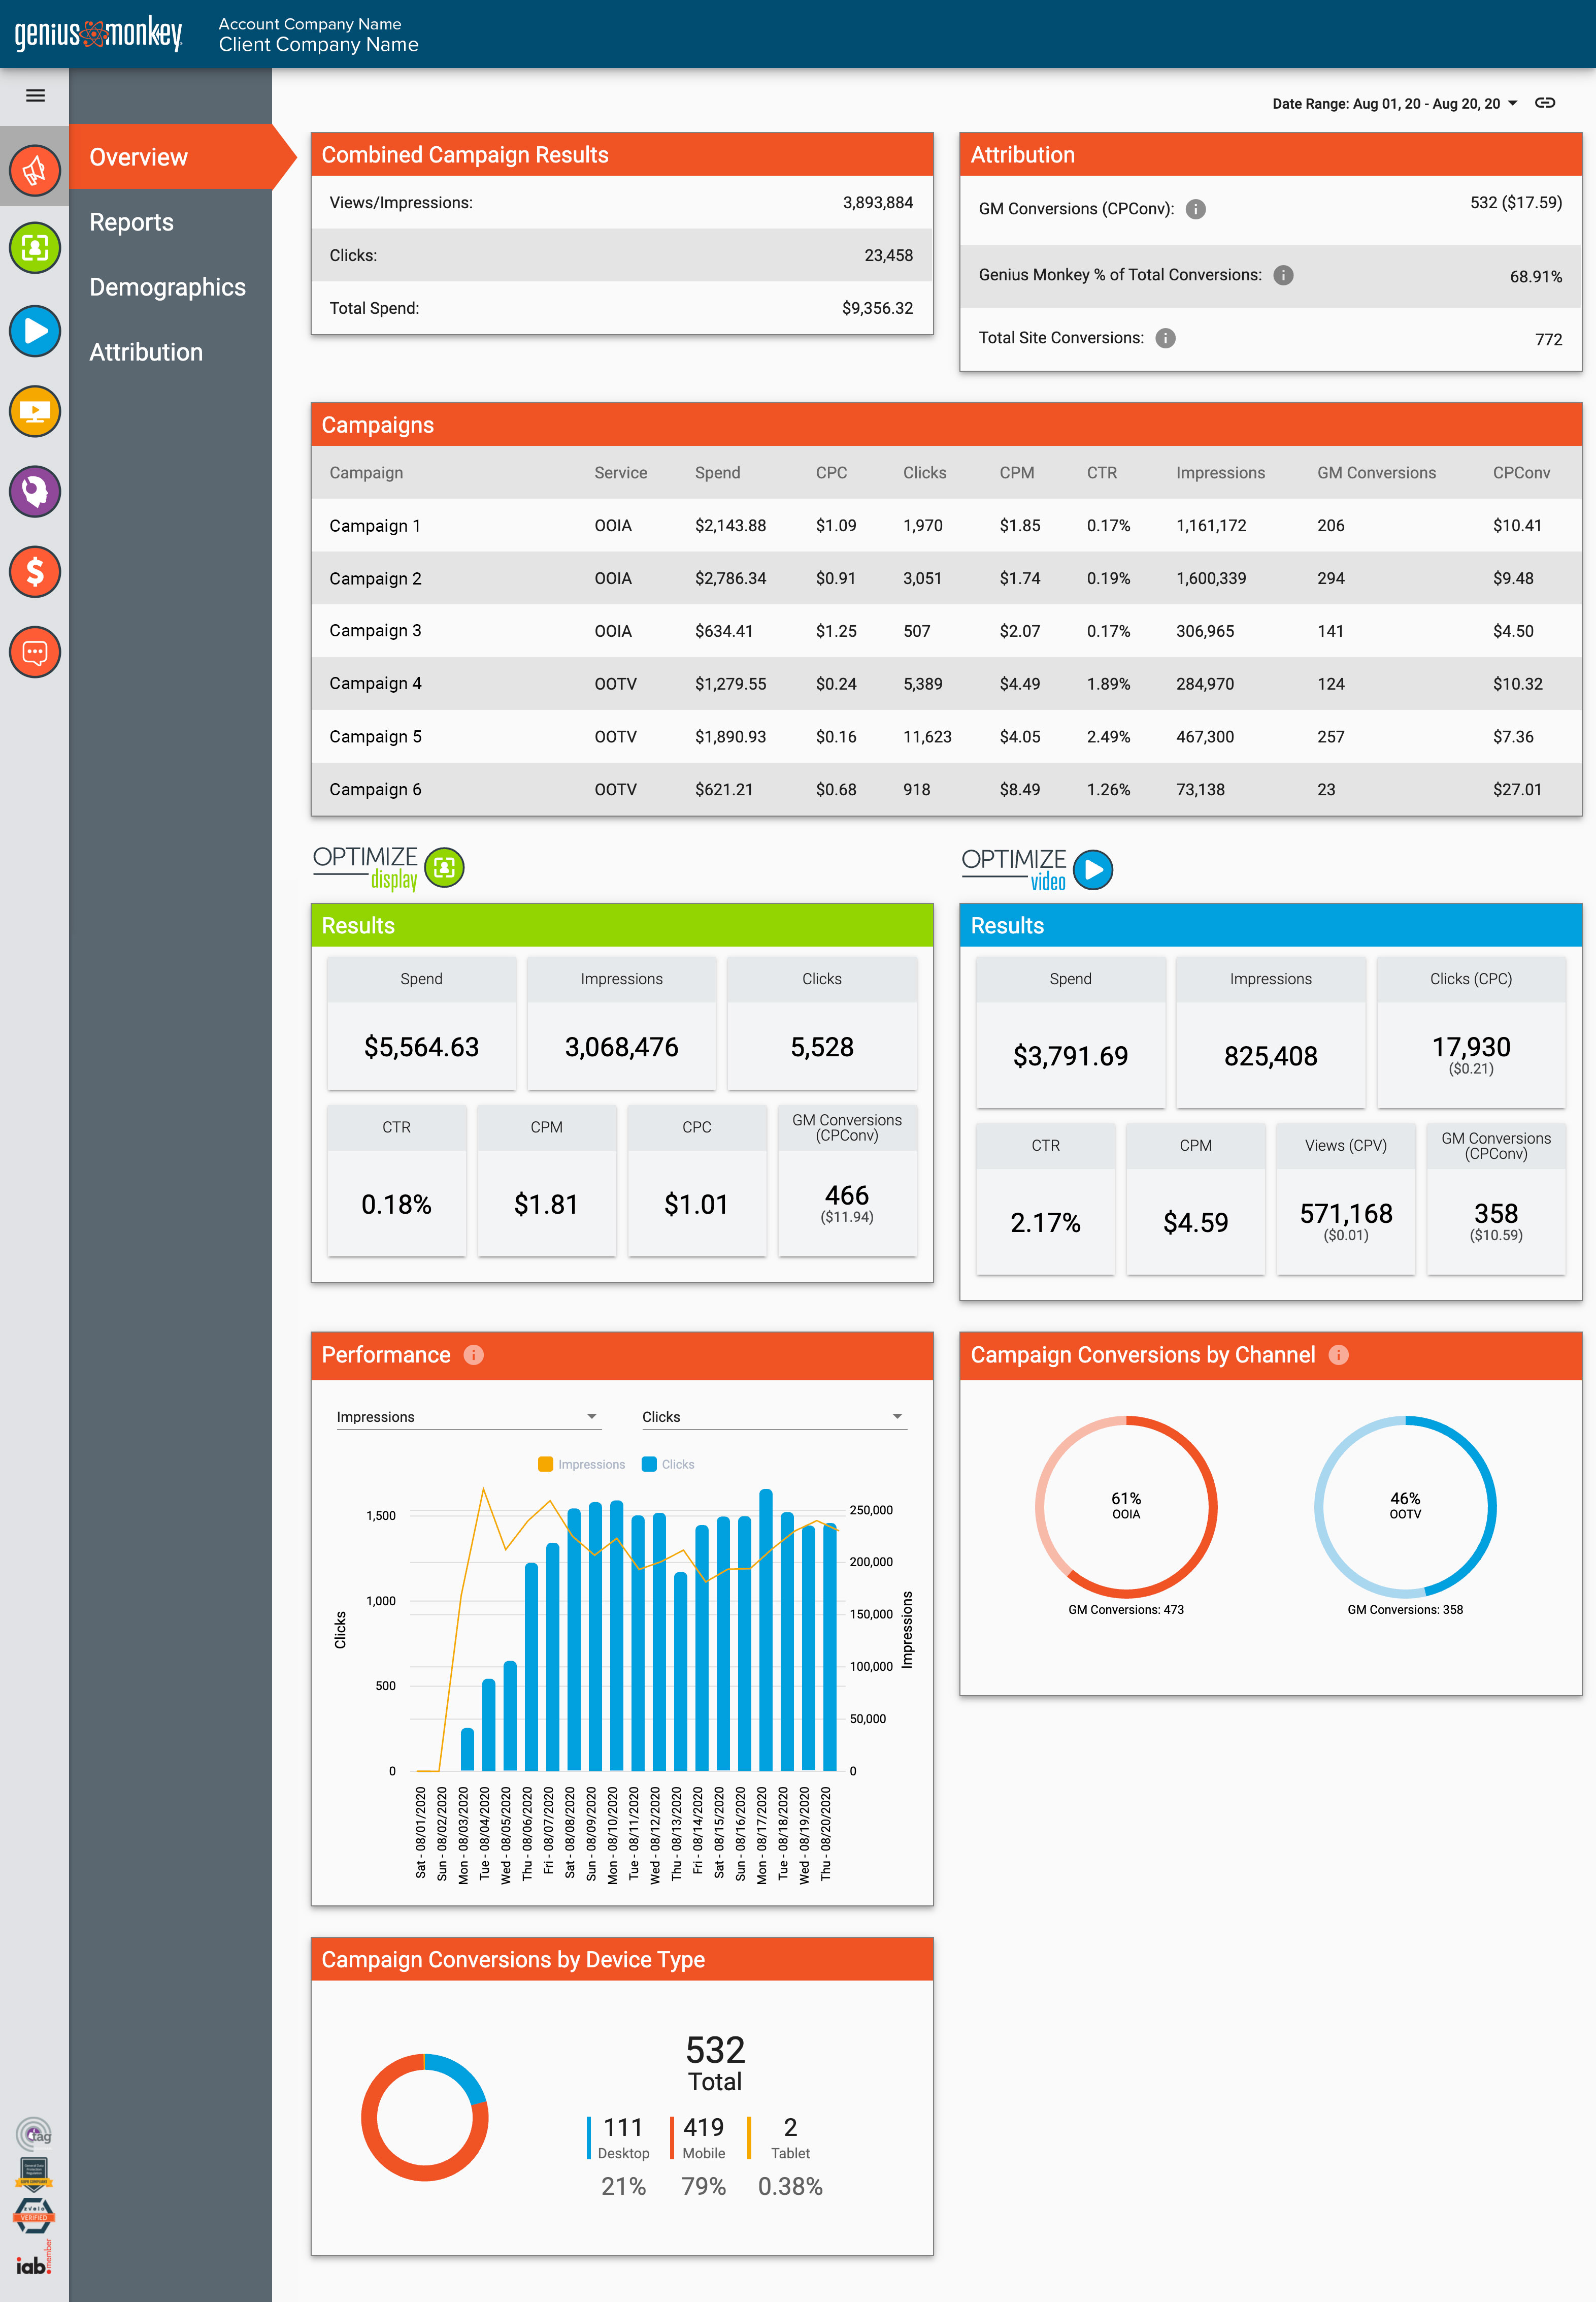Open the yellow TV screen sidebar icon
The height and width of the screenshot is (2302, 1596).
pyautogui.click(x=35, y=411)
